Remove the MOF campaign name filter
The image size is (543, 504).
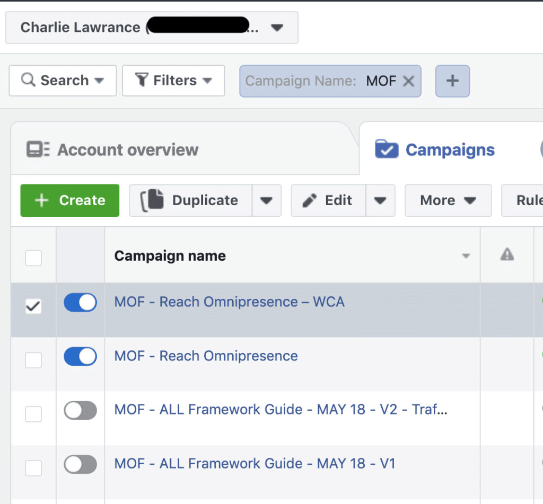tap(408, 81)
